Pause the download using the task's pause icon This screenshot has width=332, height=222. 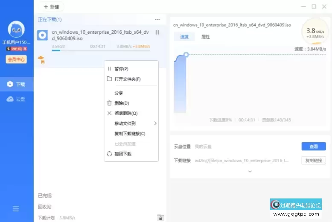click(x=157, y=32)
